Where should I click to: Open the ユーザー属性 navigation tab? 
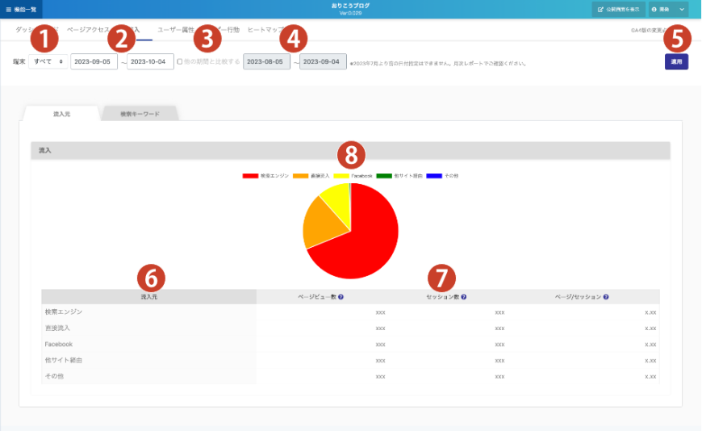(x=175, y=30)
